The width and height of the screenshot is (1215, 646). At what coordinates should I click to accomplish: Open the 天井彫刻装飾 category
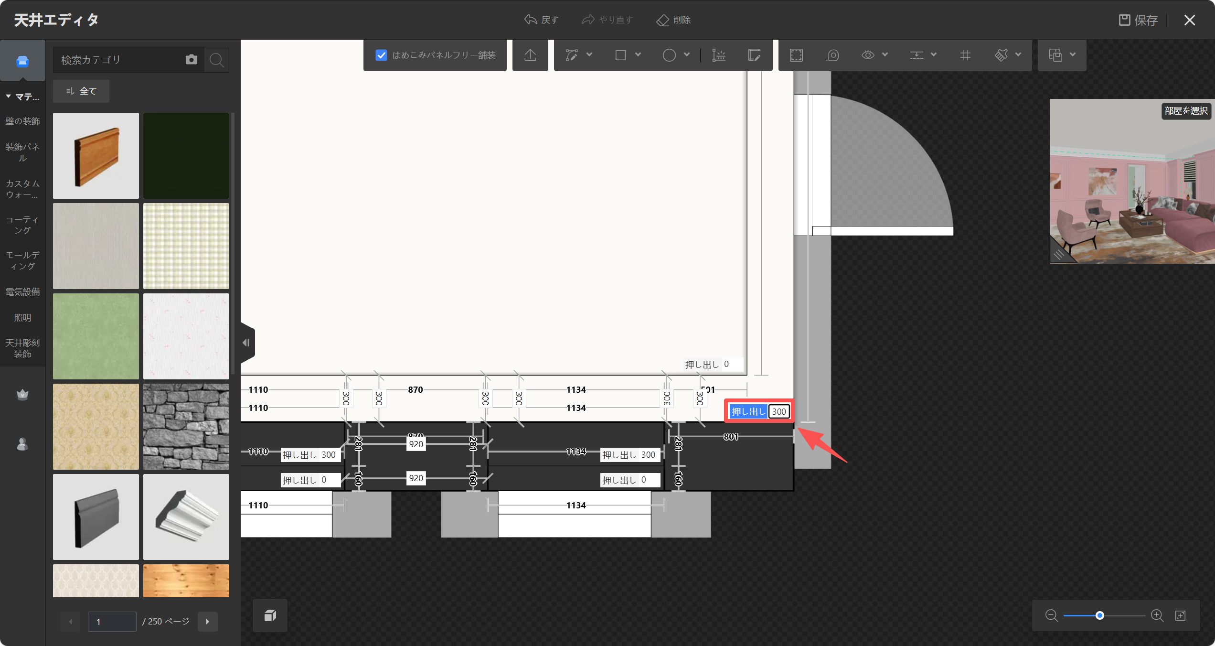(x=22, y=348)
